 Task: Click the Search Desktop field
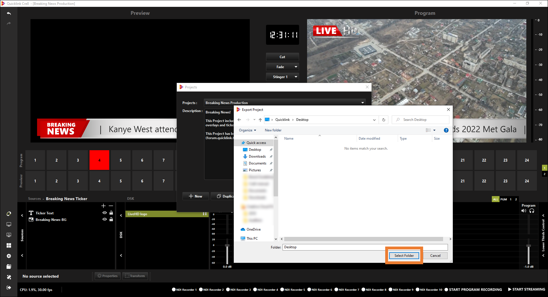(x=421, y=120)
